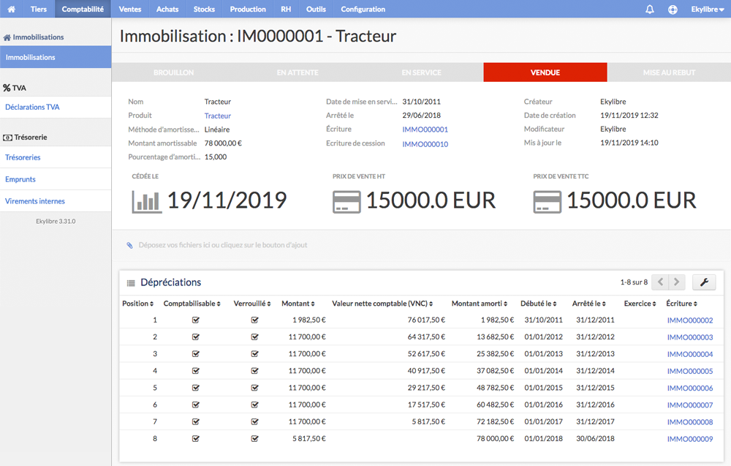
Task: Click the TVA sidebar section header
Action: [15, 88]
